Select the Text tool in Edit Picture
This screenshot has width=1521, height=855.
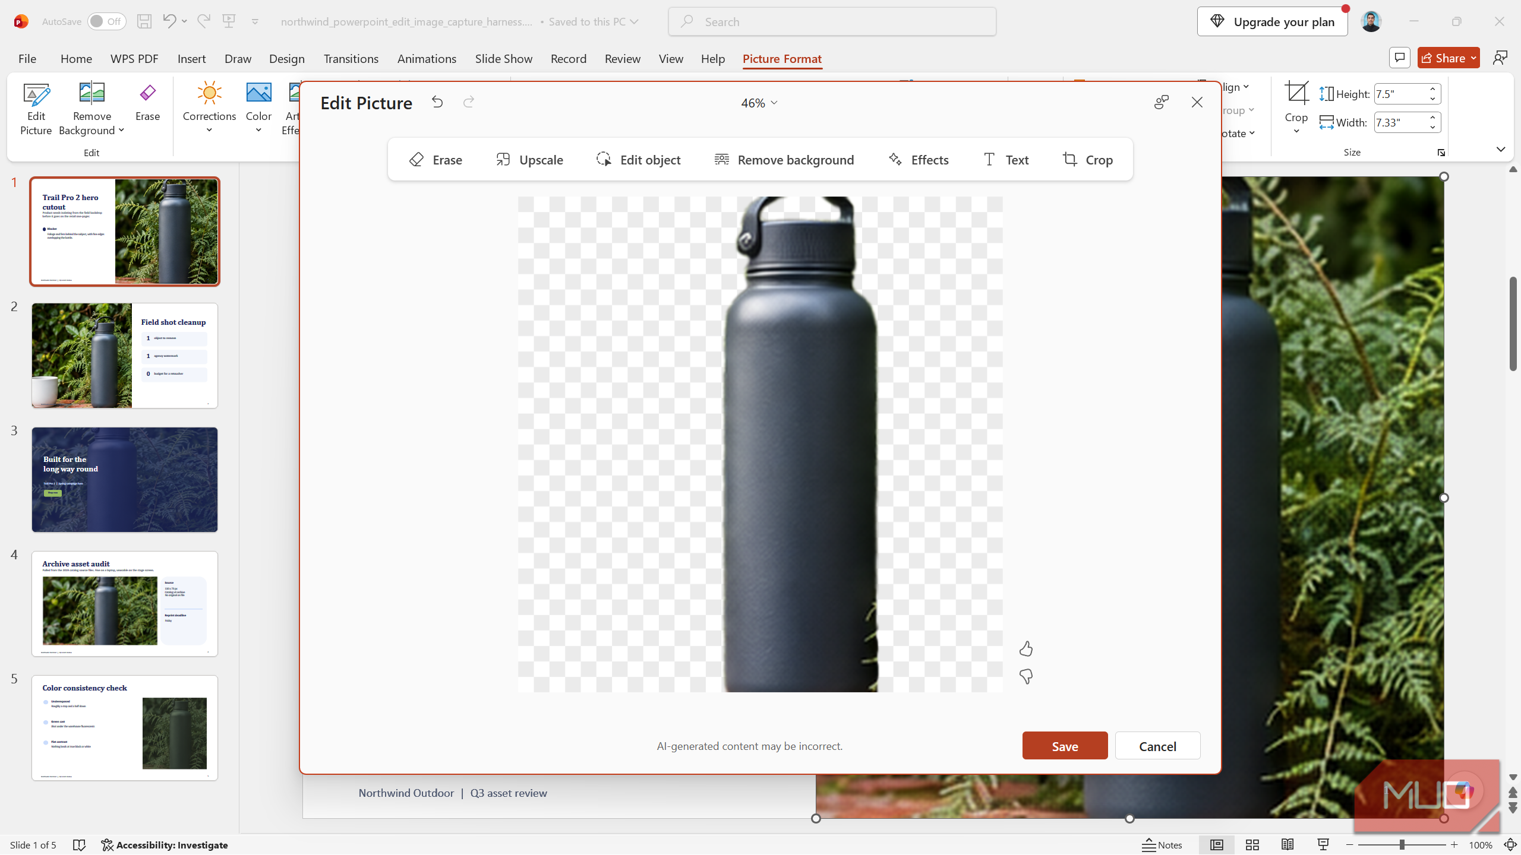[1005, 160]
